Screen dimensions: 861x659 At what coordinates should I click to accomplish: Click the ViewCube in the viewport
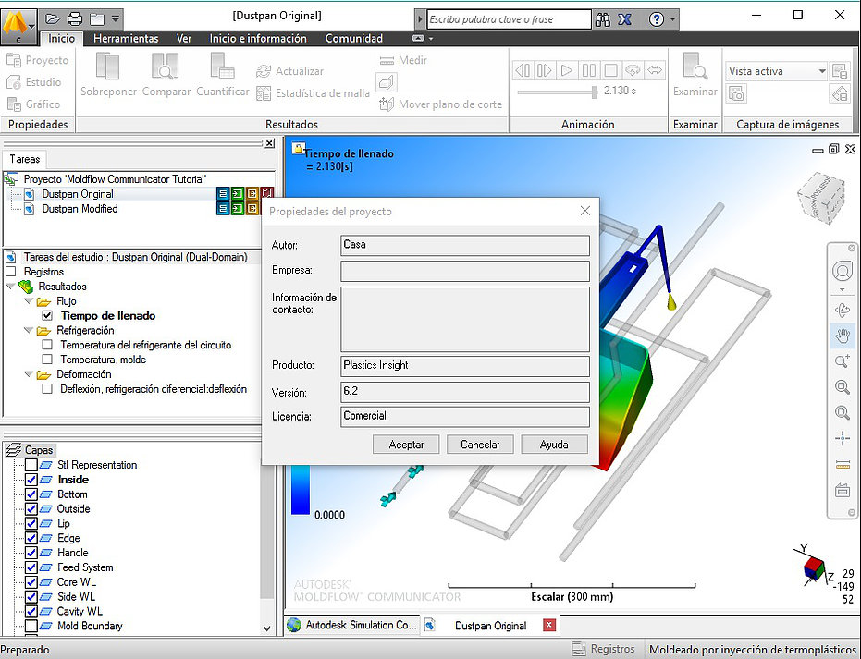pyautogui.click(x=819, y=198)
